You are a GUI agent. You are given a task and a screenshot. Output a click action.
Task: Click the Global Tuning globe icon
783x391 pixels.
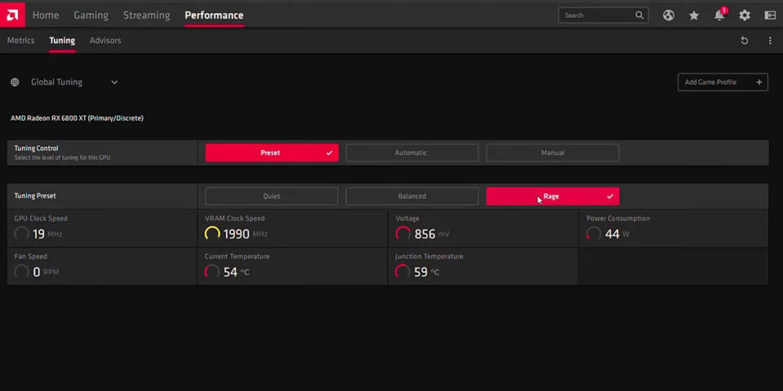tap(15, 82)
